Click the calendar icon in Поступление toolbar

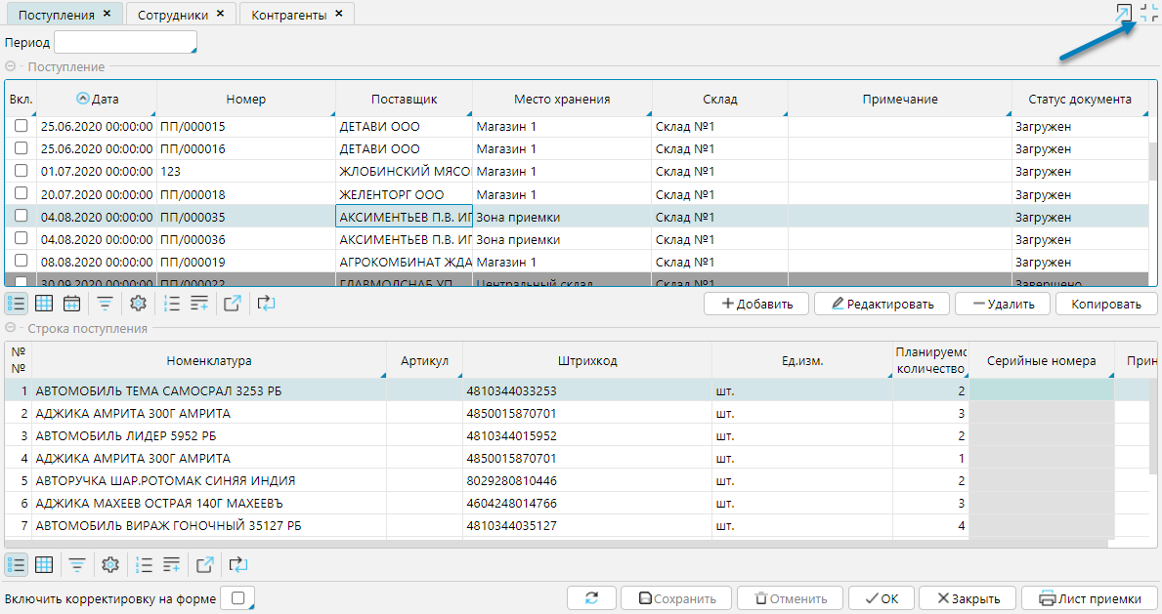tap(72, 304)
